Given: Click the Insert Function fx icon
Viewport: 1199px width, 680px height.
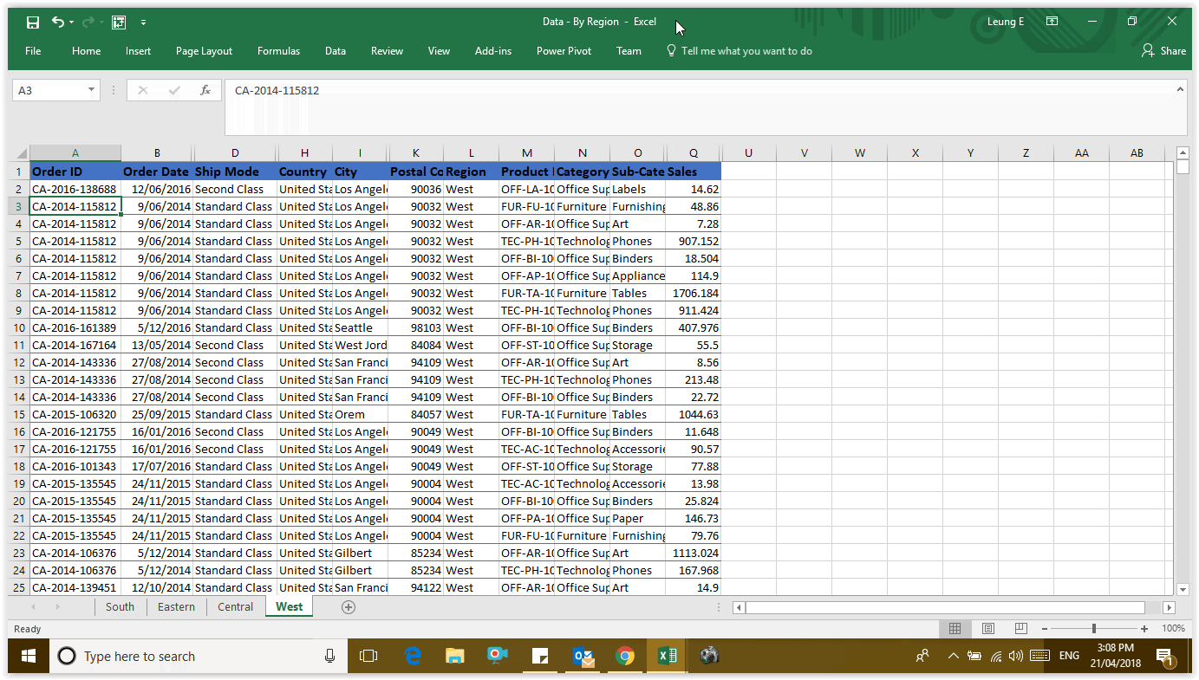Looking at the screenshot, I should point(205,90).
